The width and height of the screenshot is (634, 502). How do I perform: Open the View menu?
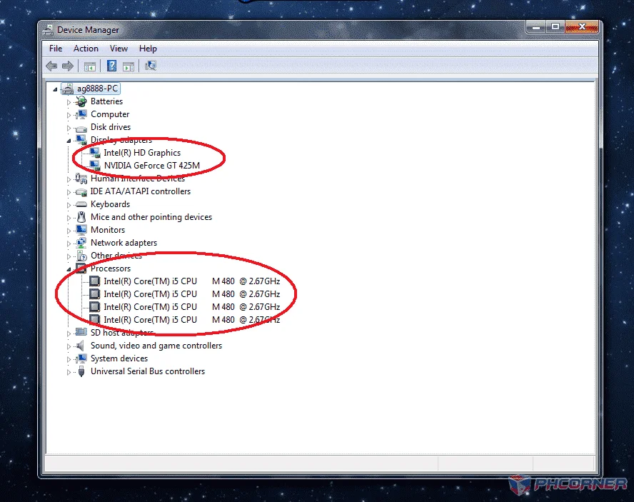pos(119,49)
